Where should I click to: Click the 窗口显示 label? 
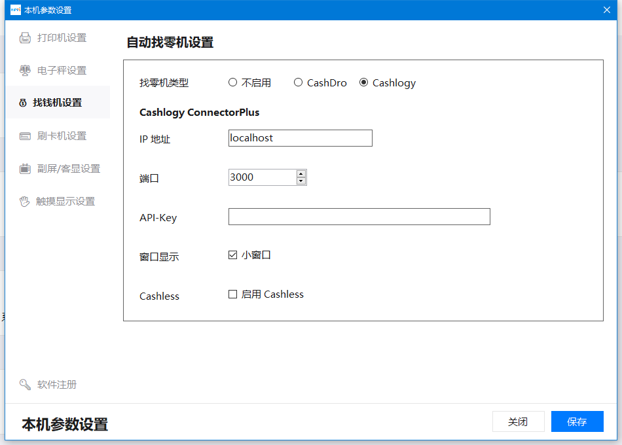tap(159, 257)
